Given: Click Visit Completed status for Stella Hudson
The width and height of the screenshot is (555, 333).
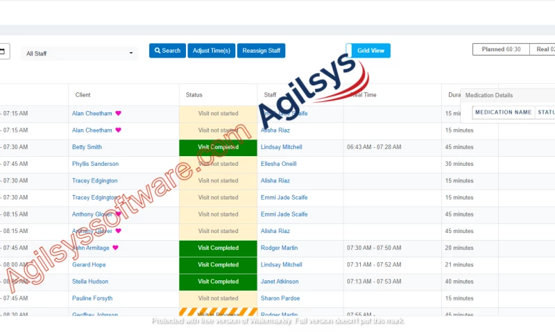Looking at the screenshot, I should click(218, 282).
